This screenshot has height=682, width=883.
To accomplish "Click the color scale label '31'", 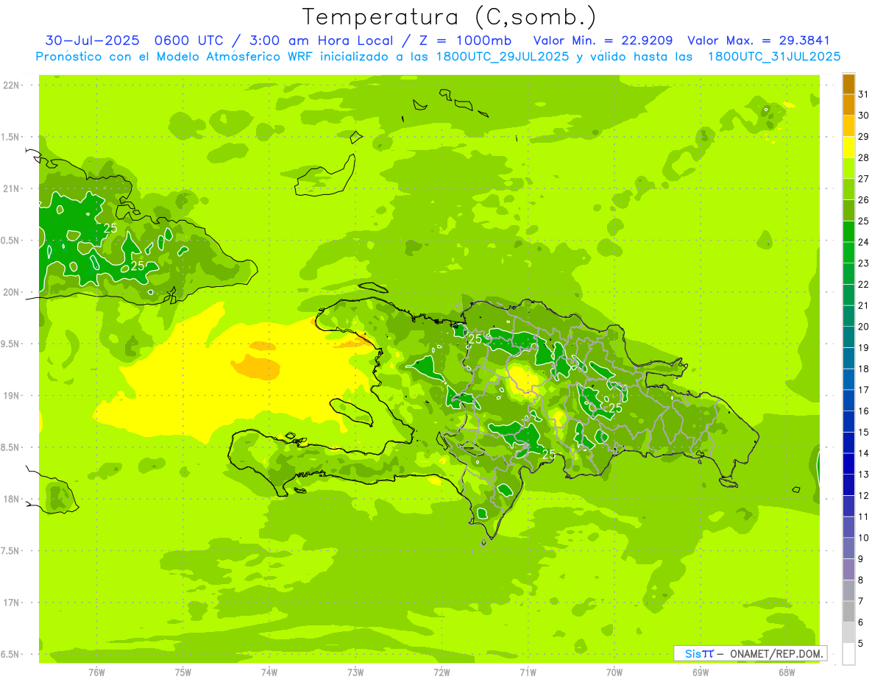I will coord(864,94).
